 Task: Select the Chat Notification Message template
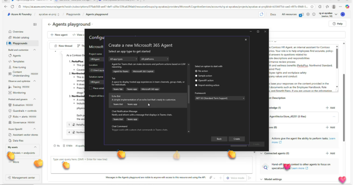tap(148, 115)
